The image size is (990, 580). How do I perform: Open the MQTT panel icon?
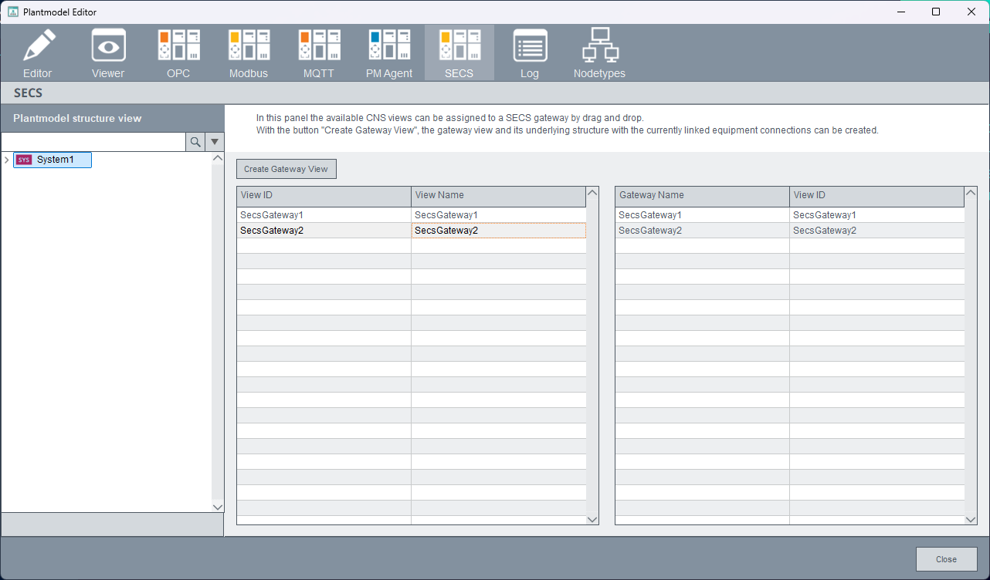pyautogui.click(x=319, y=46)
